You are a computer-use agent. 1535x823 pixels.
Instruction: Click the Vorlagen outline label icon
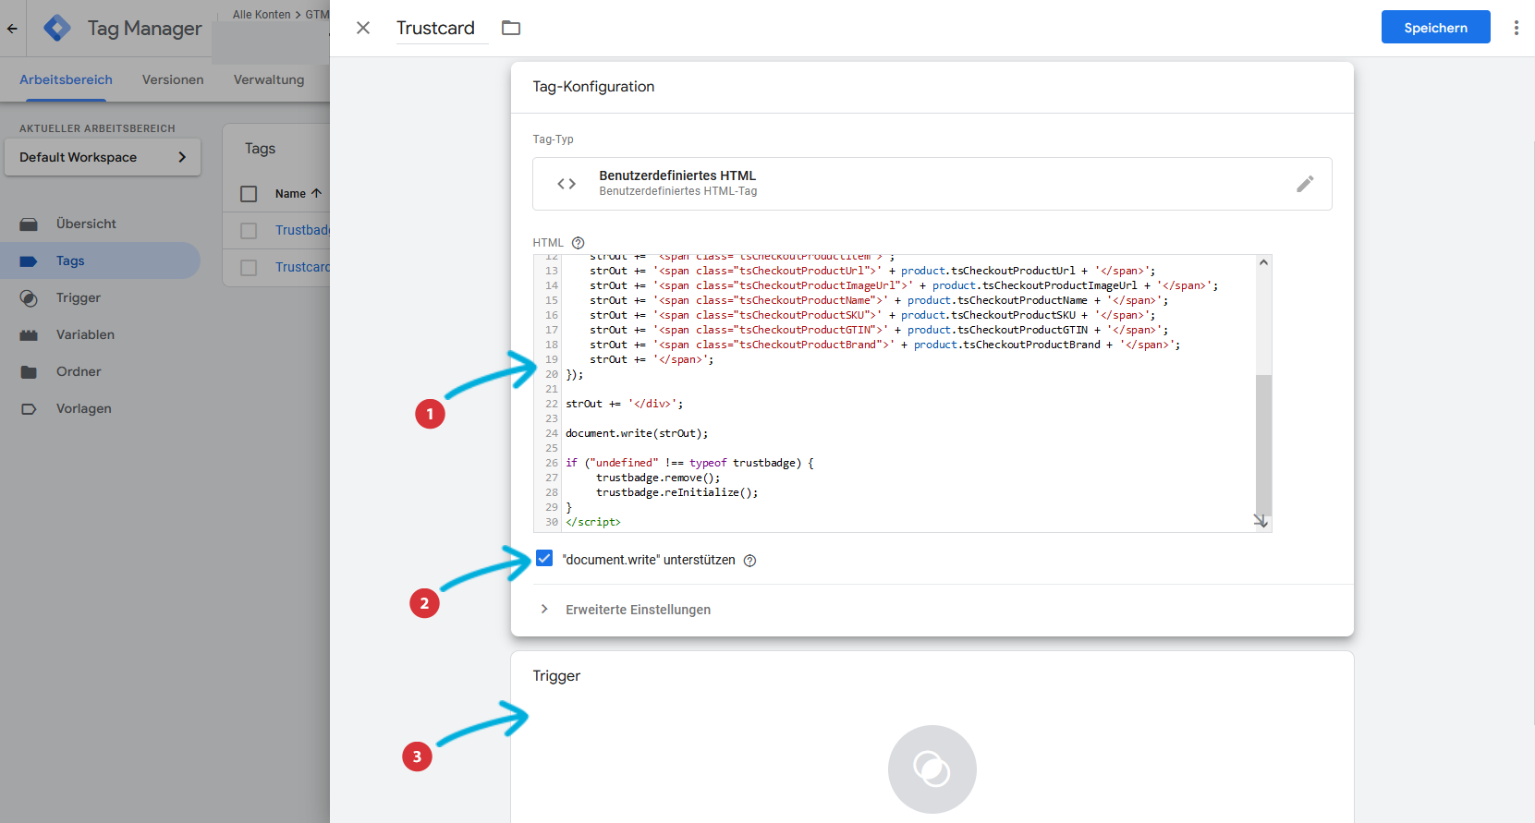(x=29, y=409)
